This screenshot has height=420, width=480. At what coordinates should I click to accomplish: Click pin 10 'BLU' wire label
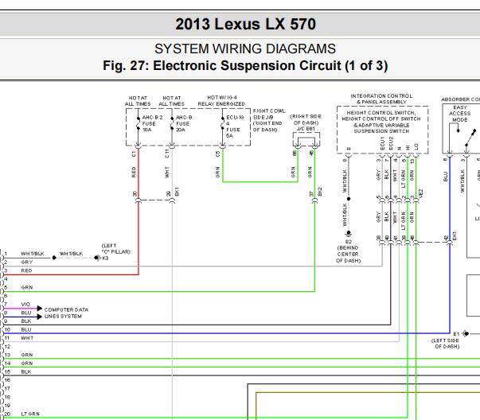[x=26, y=330]
